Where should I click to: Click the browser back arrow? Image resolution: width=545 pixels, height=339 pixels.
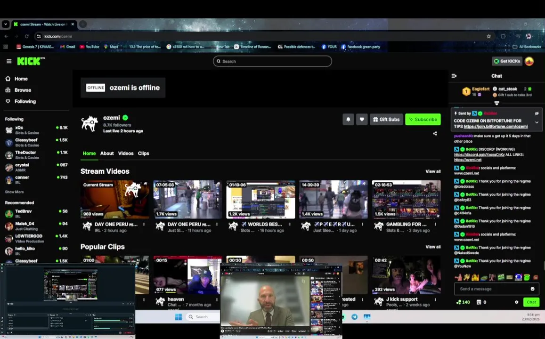point(6,36)
